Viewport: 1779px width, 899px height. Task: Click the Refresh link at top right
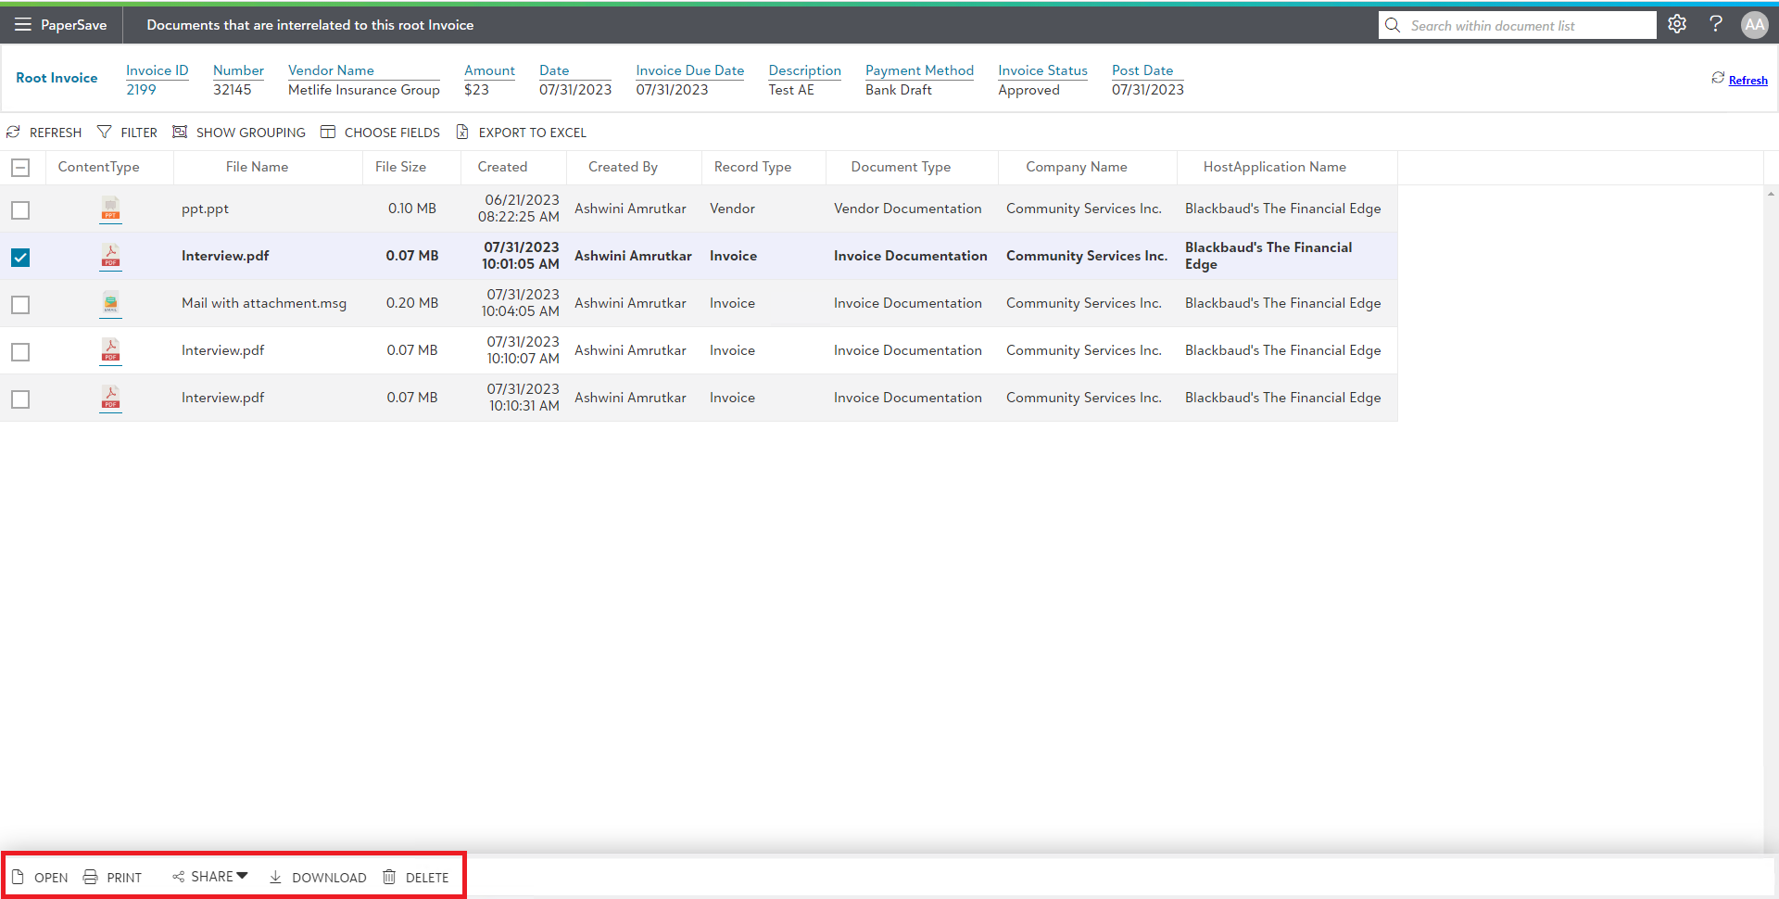click(x=1747, y=81)
